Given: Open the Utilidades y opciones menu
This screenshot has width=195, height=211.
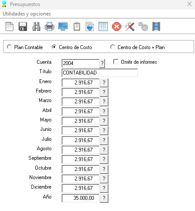Looking at the screenshot, I should tap(27, 14).
